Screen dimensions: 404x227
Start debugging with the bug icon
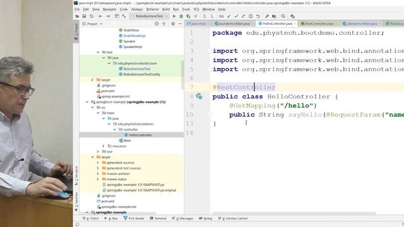pos(181,16)
